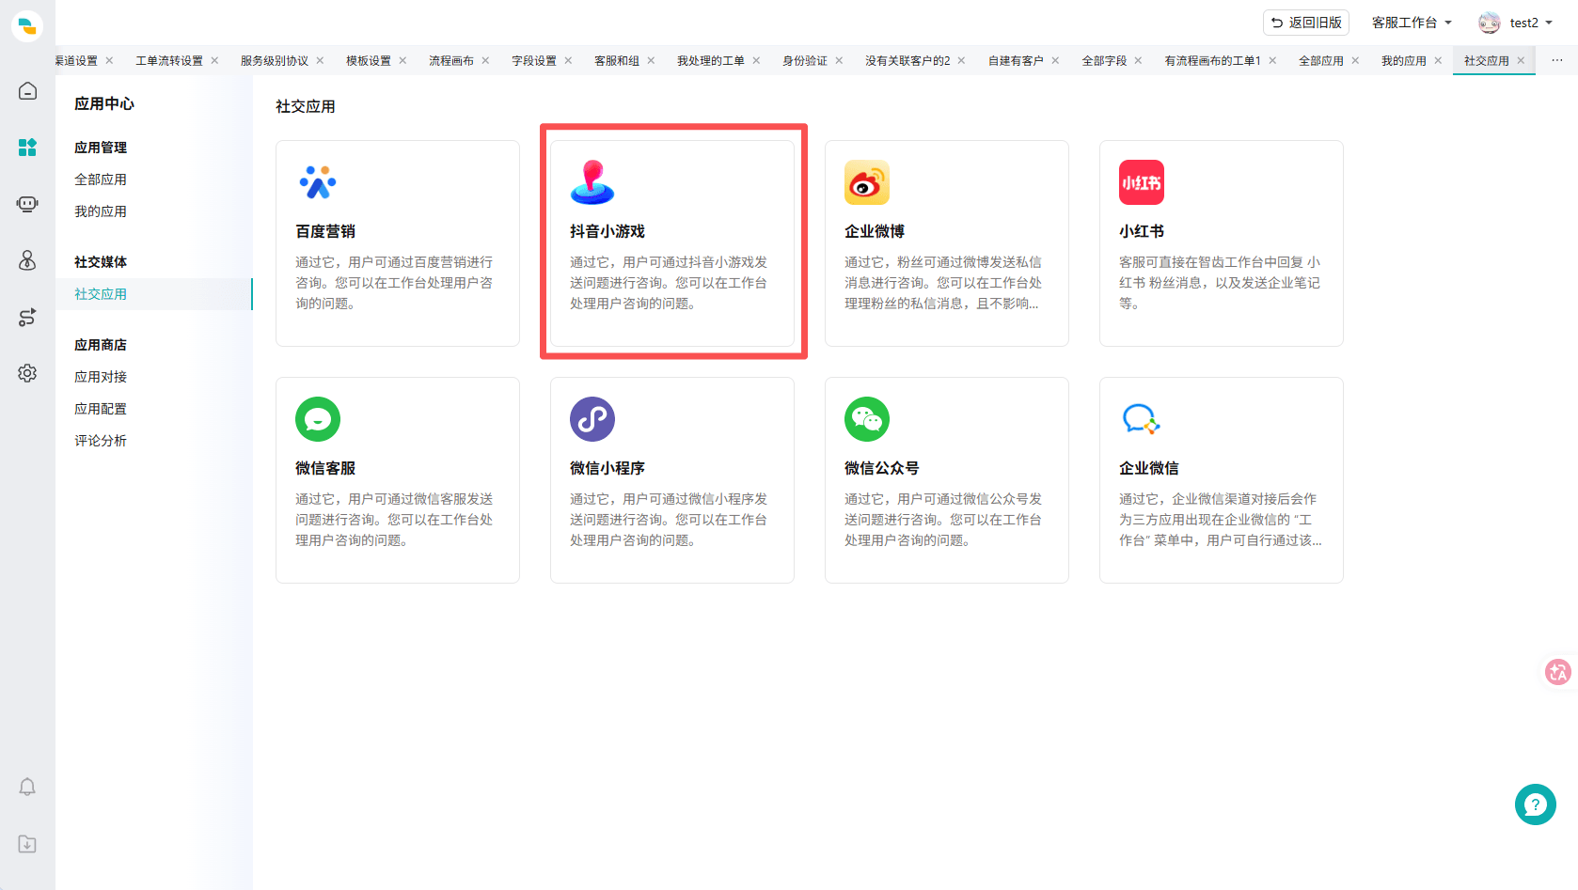The width and height of the screenshot is (1578, 890).
Task: Click the 企业微博 card title
Action: (x=875, y=231)
